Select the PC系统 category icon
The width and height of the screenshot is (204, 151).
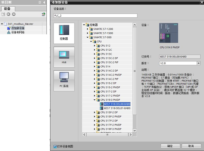pyautogui.click(x=64, y=80)
